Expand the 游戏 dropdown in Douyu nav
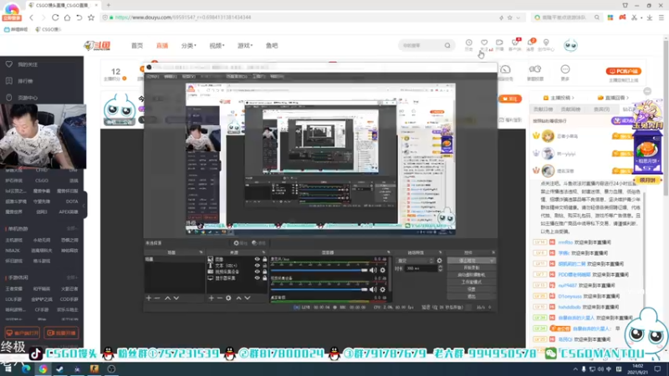The width and height of the screenshot is (669, 376). point(245,46)
